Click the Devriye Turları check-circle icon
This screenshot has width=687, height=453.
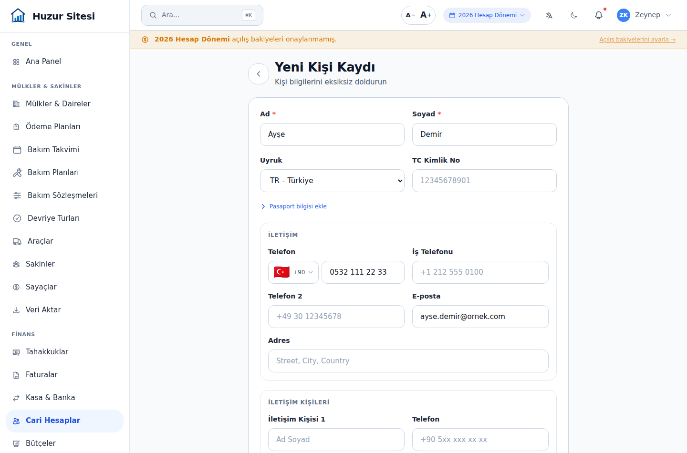(17, 218)
